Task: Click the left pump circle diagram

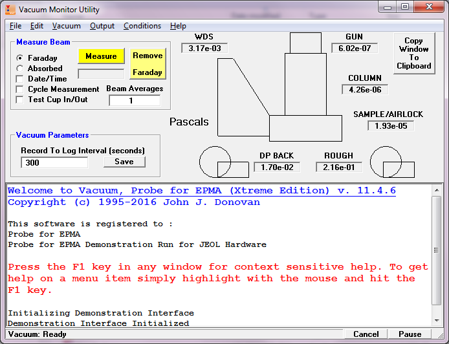Action: [214, 160]
